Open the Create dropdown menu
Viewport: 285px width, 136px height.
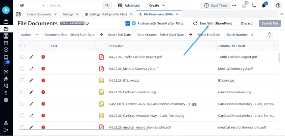pos(158,6)
